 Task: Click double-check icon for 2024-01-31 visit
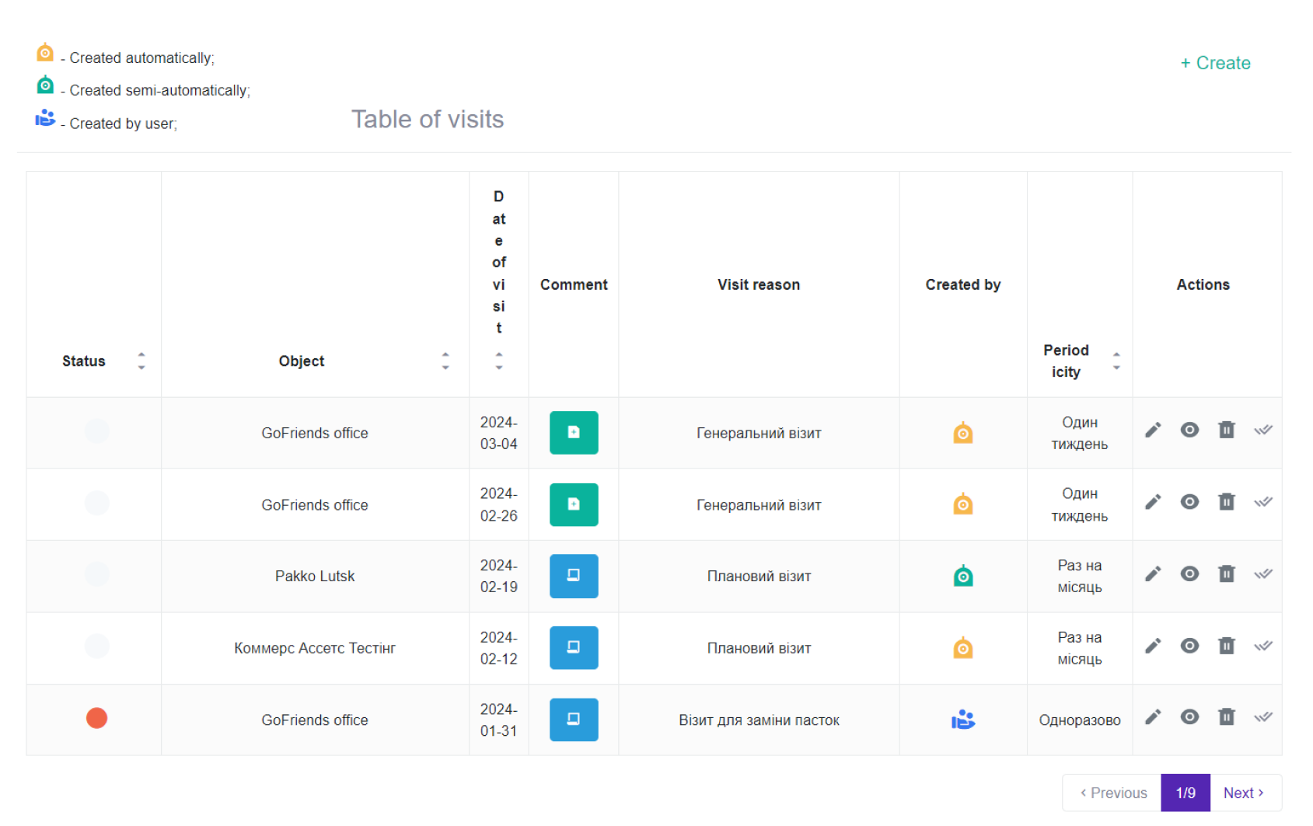pyautogui.click(x=1262, y=717)
